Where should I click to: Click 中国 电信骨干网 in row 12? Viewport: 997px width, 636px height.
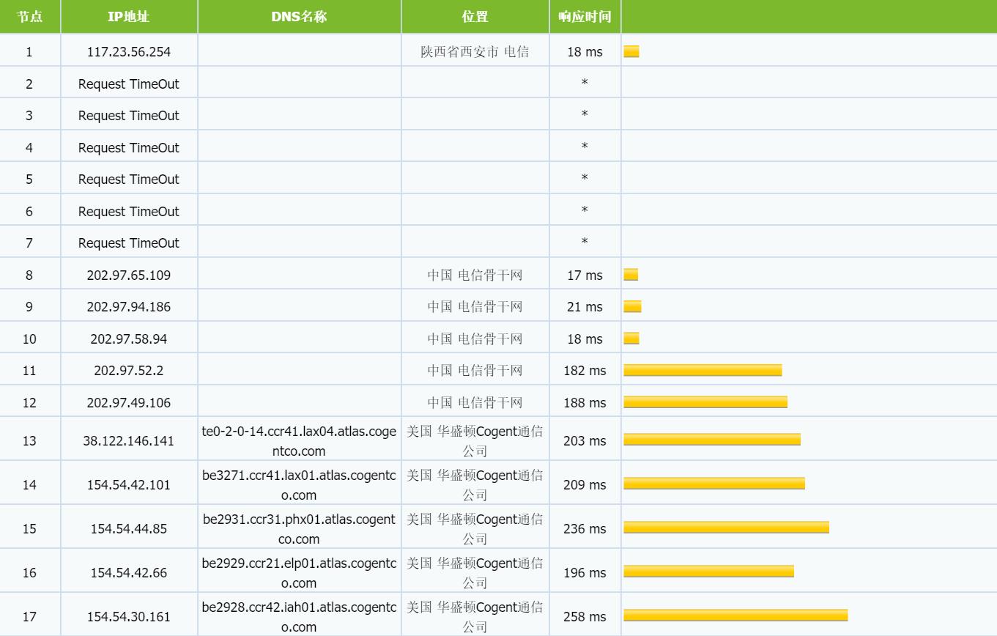(x=475, y=402)
